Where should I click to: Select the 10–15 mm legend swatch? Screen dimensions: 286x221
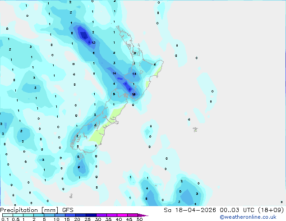point(60,215)
